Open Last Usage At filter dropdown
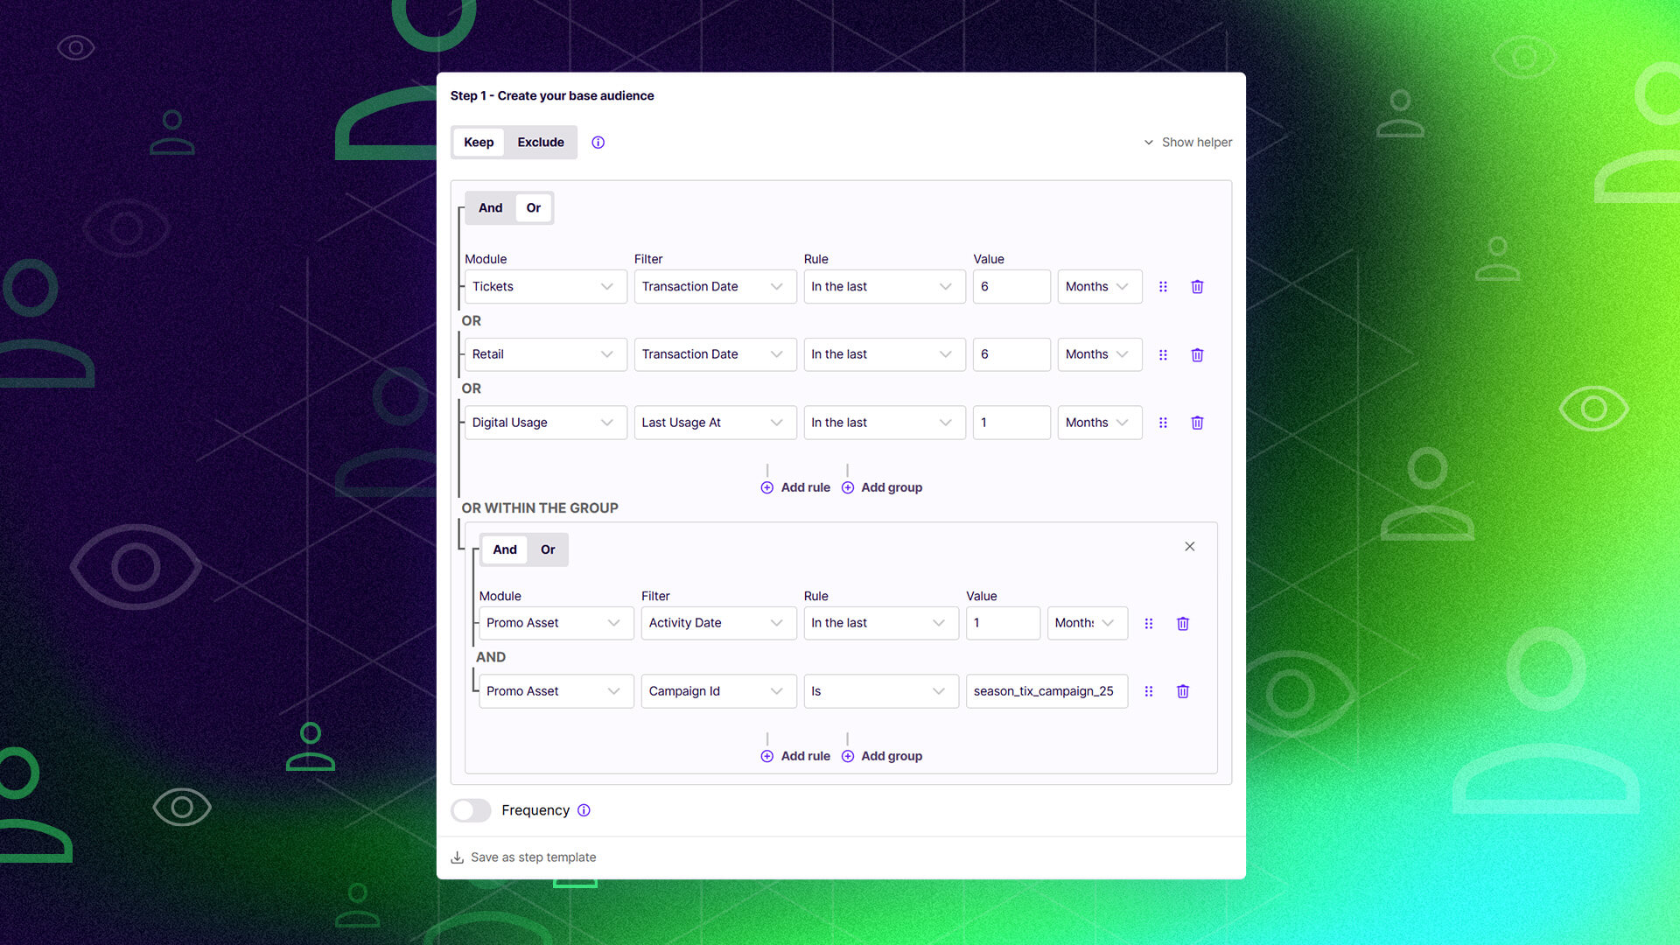 point(714,423)
